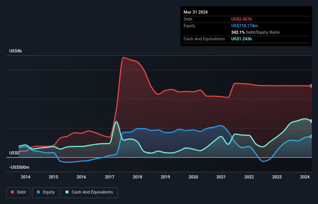Click the 2020 x-axis label

(193, 177)
